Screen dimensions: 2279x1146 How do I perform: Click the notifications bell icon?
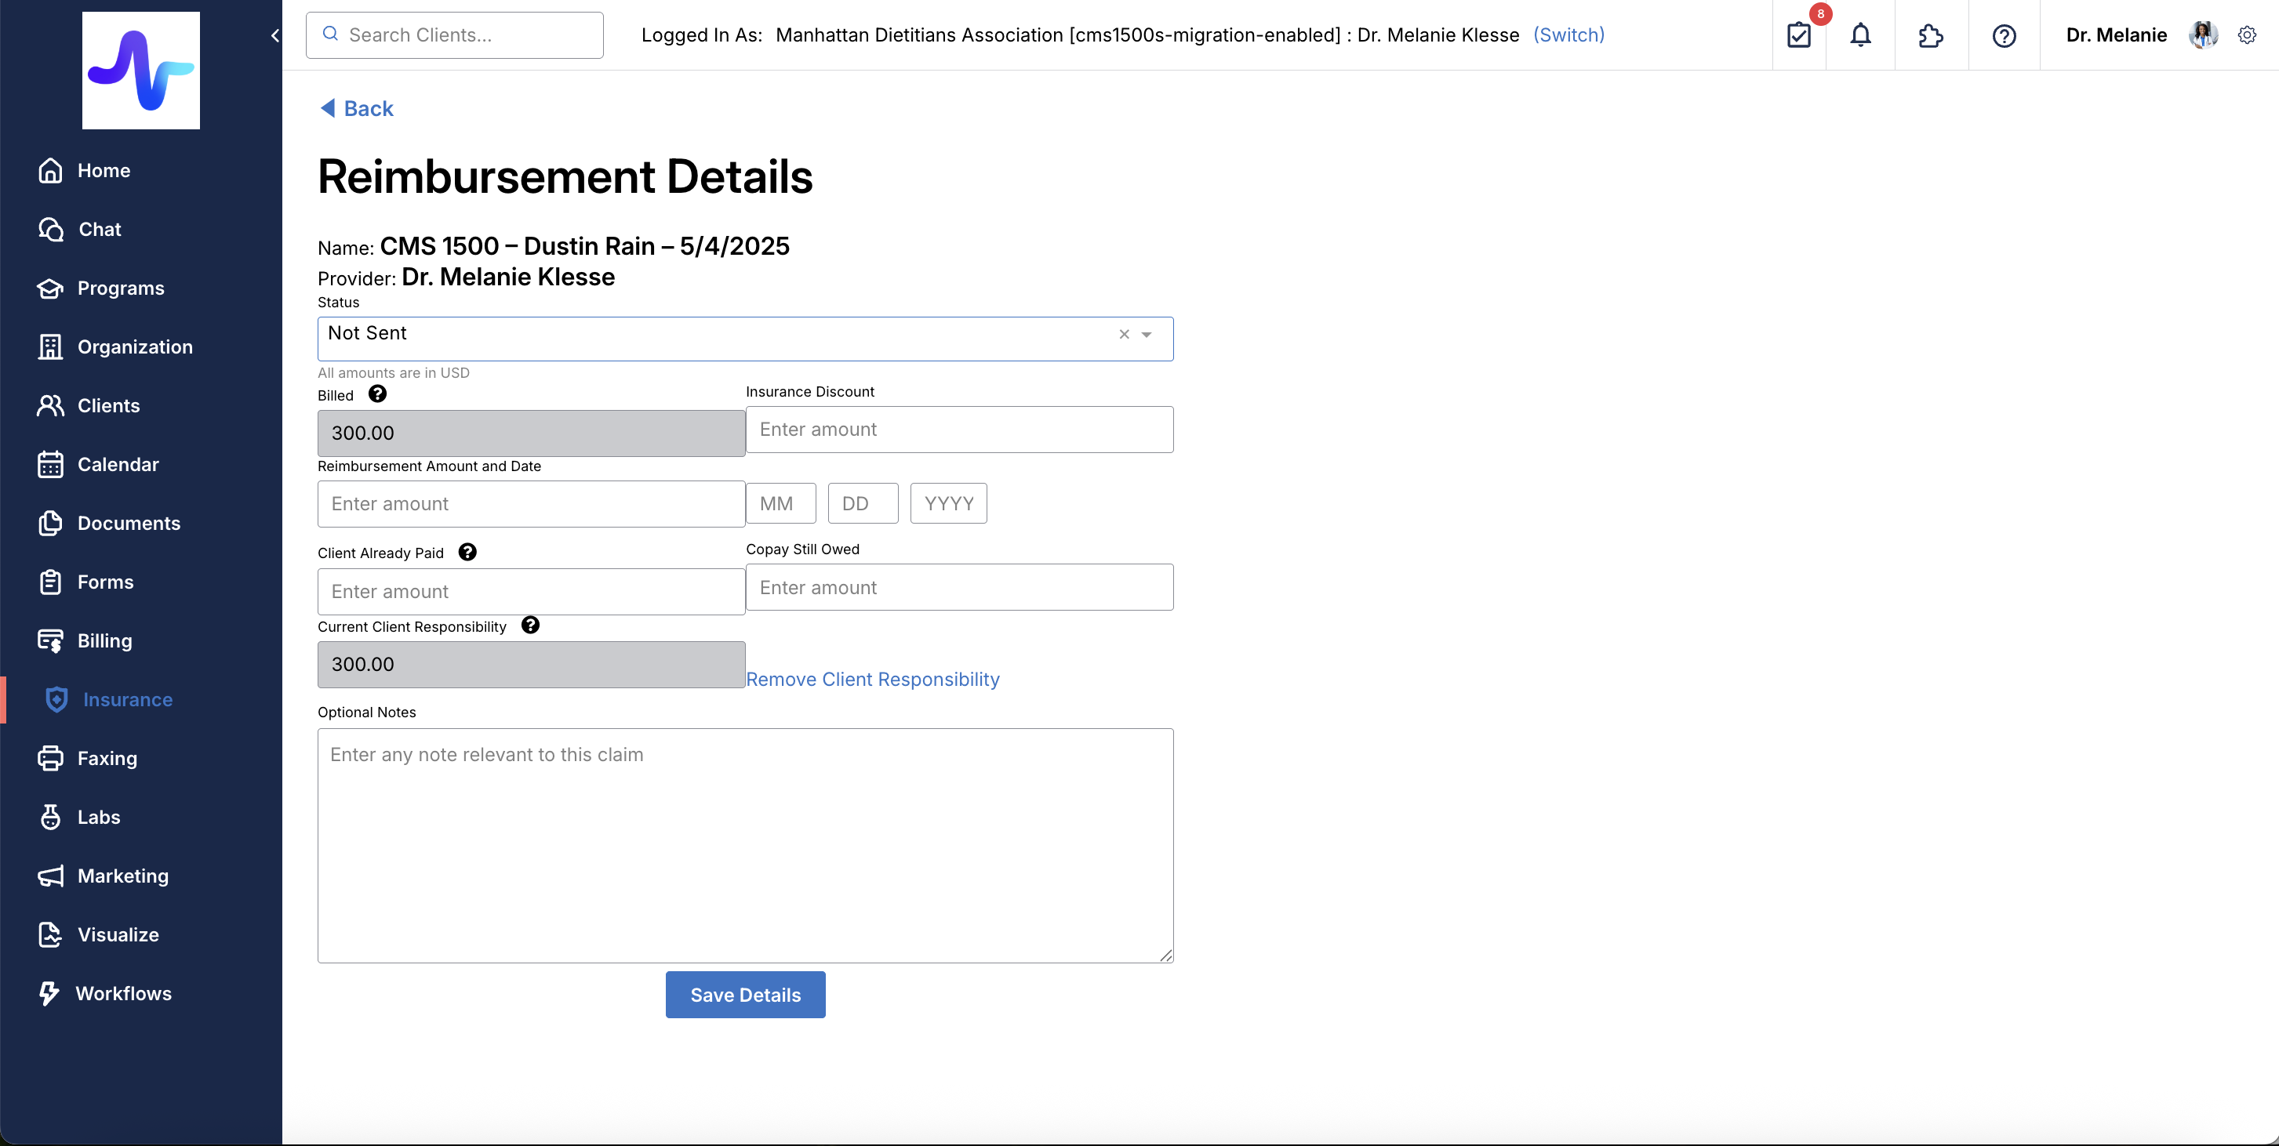point(1860,35)
